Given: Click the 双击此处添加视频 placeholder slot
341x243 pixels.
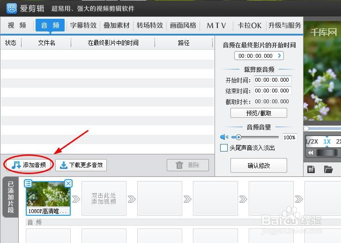Looking at the screenshot, I should [x=104, y=198].
